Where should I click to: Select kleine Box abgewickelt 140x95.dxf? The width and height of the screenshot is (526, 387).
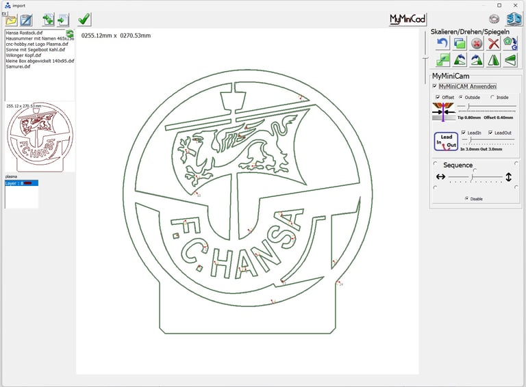click(40, 61)
